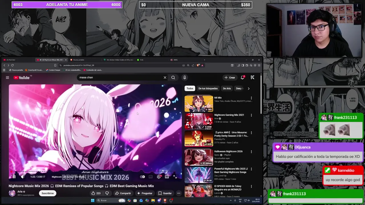
Task: Open the Windows Start button
Action: point(92,200)
